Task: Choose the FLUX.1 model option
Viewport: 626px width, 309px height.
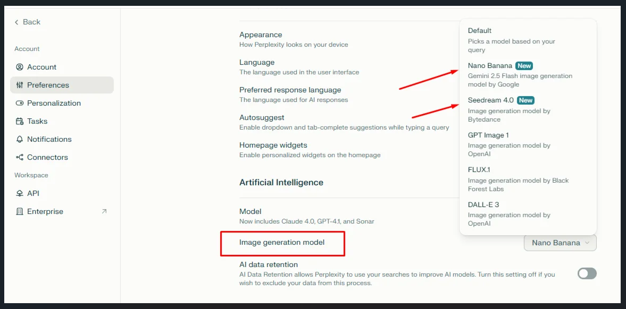Action: click(x=479, y=170)
